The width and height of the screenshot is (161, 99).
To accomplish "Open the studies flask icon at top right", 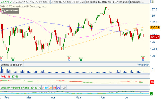I will click(x=152, y=2).
